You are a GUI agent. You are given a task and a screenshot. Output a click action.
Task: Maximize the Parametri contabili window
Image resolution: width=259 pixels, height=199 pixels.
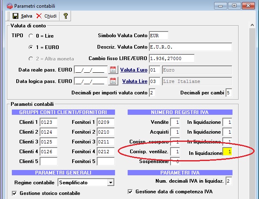point(235,6)
